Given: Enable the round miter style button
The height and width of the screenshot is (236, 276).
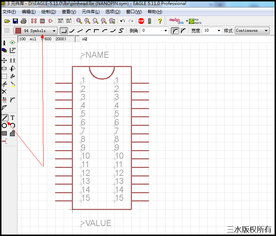Looking at the screenshot, I should (x=175, y=31).
